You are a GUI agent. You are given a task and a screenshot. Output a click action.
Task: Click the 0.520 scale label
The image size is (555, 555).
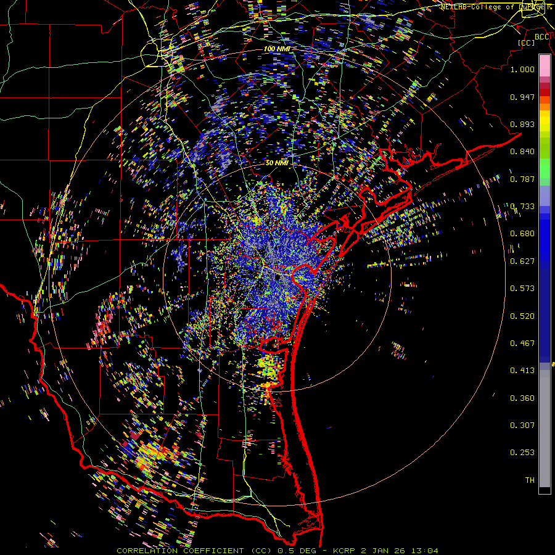522,316
